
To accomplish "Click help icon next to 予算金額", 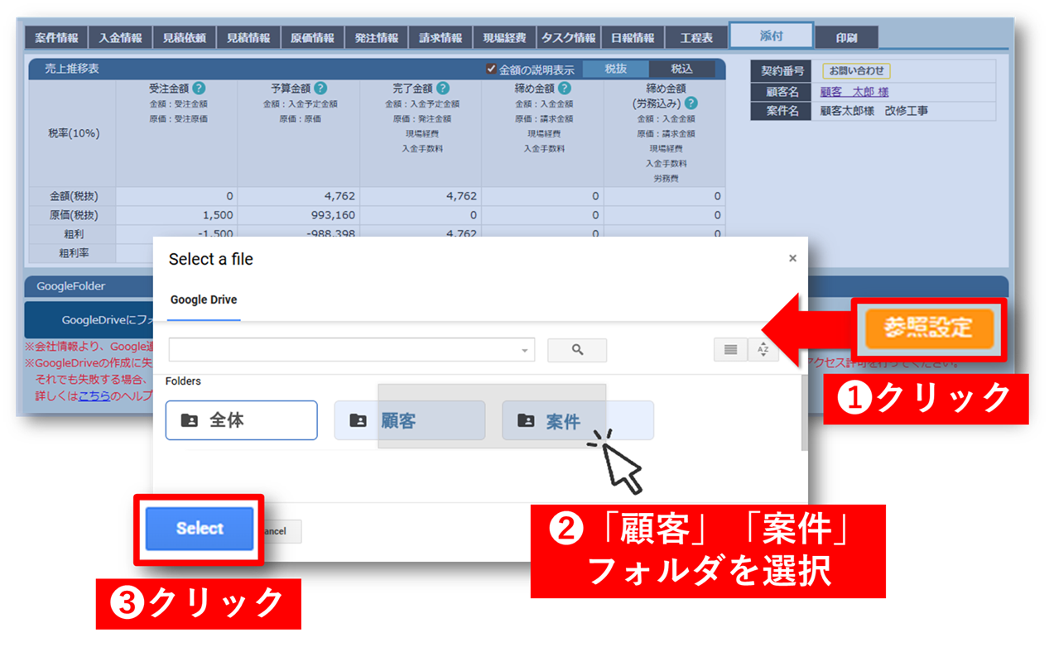I will (x=320, y=88).
